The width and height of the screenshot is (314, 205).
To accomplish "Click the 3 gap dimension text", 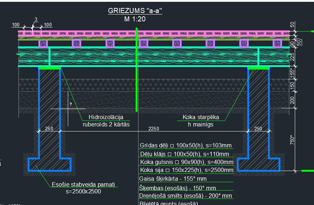I will click(36, 19).
